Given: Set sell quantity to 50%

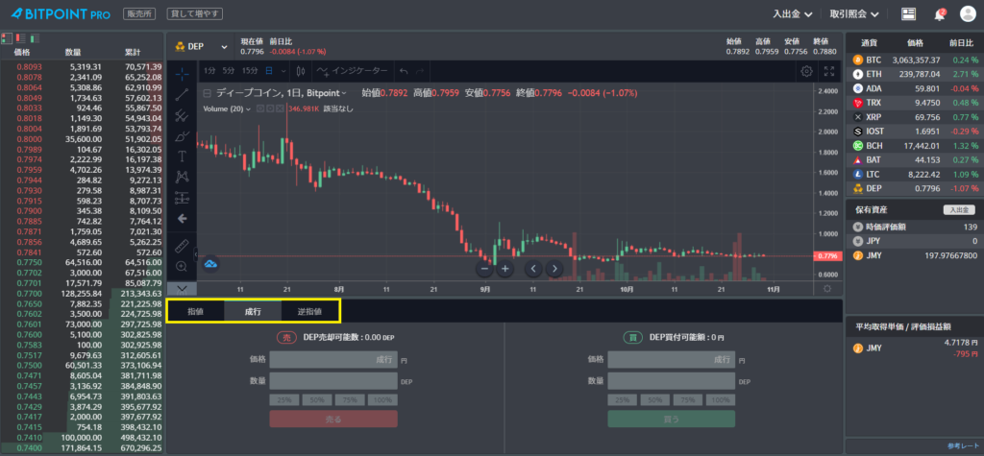Looking at the screenshot, I should point(317,400).
